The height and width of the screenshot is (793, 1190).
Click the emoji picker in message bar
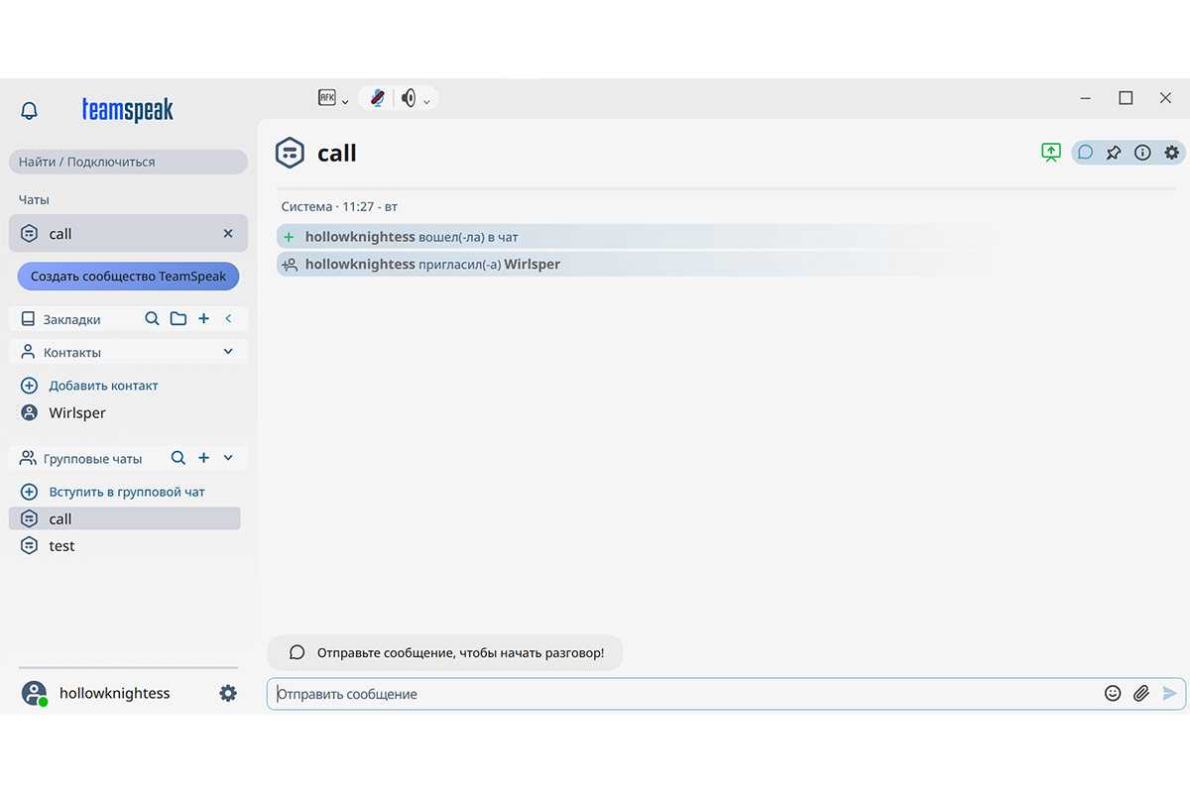[1112, 693]
